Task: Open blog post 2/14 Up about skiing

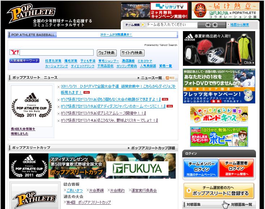Action: 109,120
